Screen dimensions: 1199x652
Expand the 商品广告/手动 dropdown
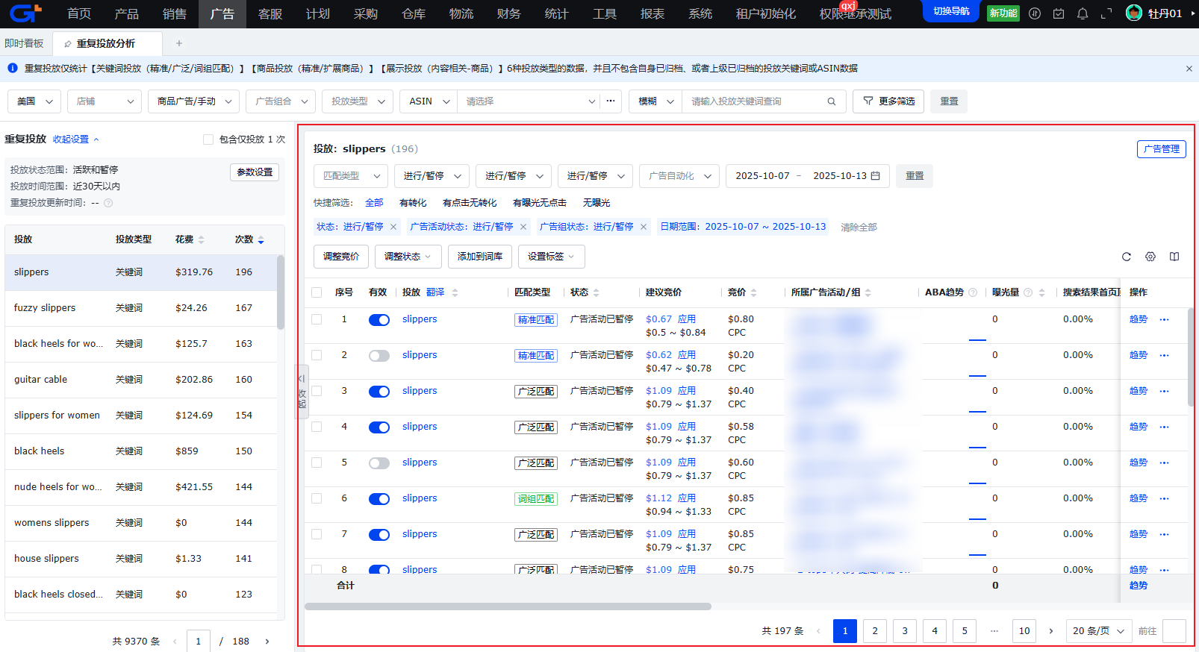[x=193, y=101]
